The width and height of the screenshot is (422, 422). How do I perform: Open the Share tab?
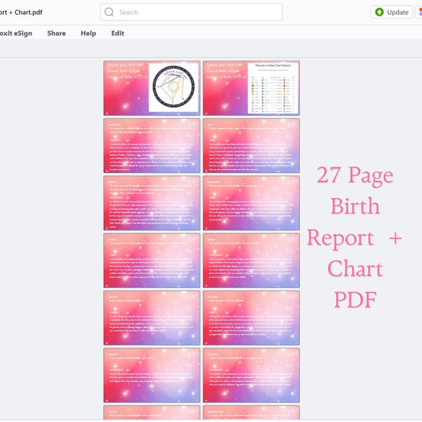click(x=56, y=33)
